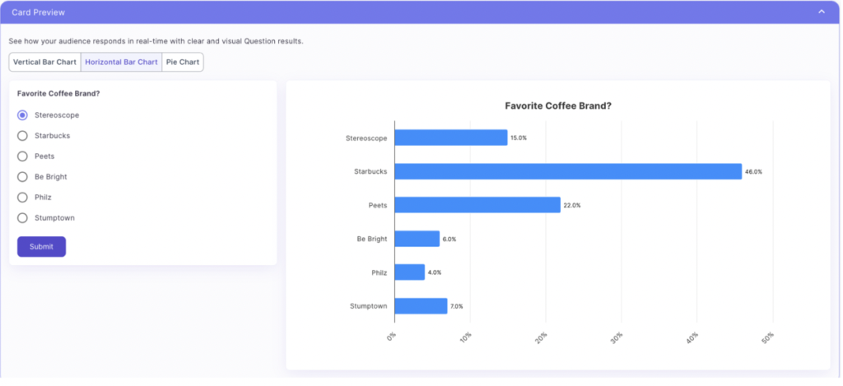This screenshot has width=843, height=386.
Task: Click the Be Bright chart bar
Action: pyautogui.click(x=417, y=239)
